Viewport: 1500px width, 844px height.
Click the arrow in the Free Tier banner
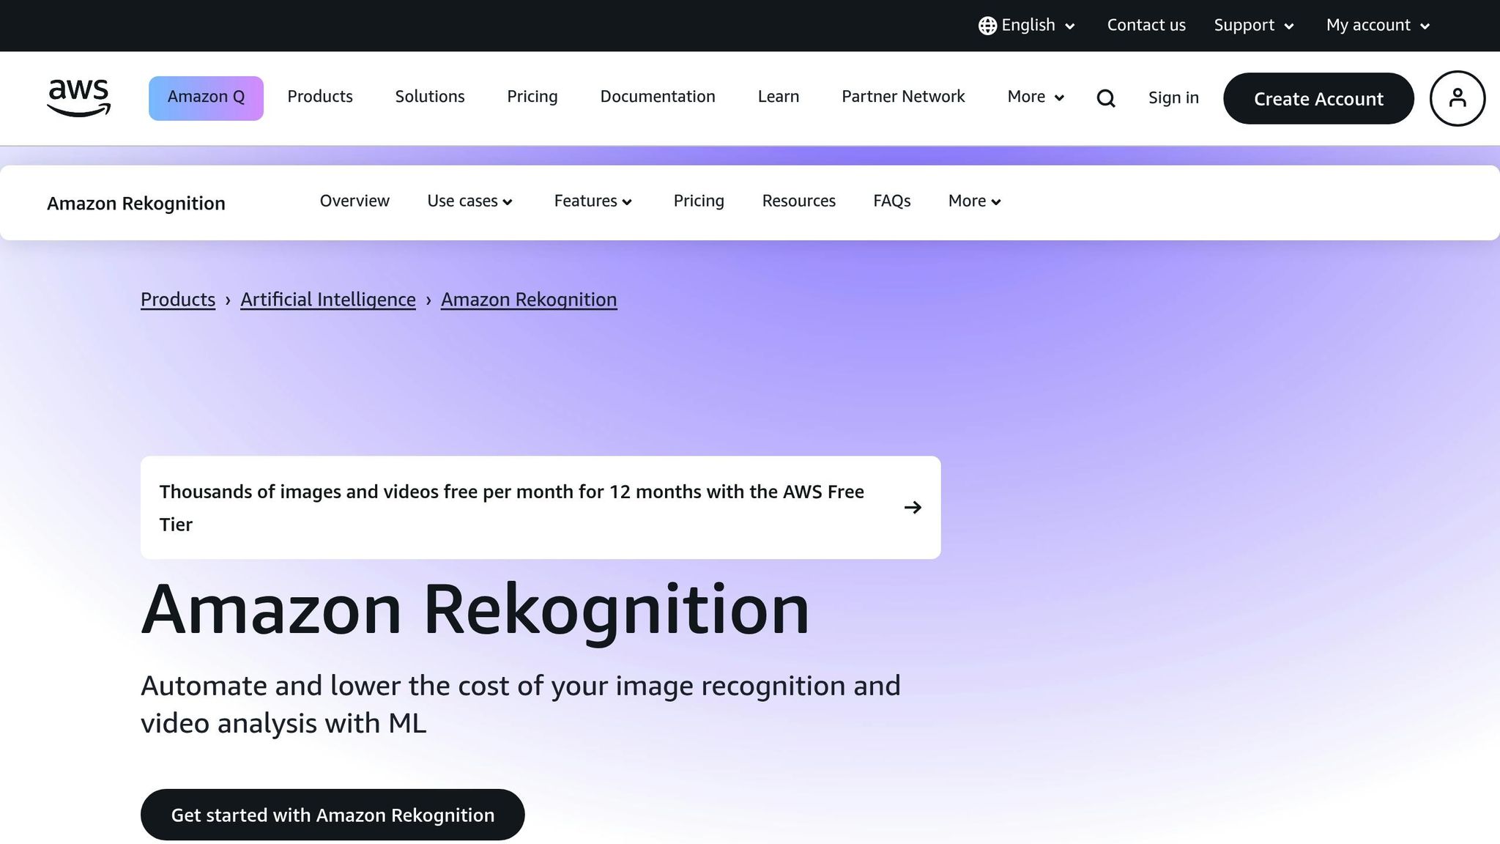coord(913,507)
